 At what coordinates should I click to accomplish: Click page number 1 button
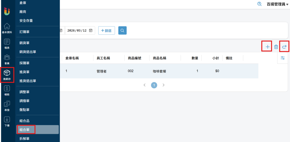(x=154, y=85)
